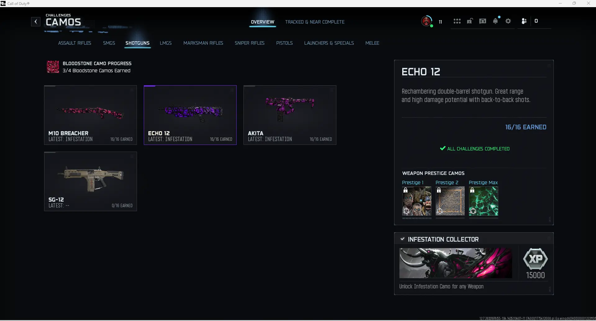Image resolution: width=596 pixels, height=321 pixels.
Task: Click the open padlock icon in header
Action: (470, 21)
